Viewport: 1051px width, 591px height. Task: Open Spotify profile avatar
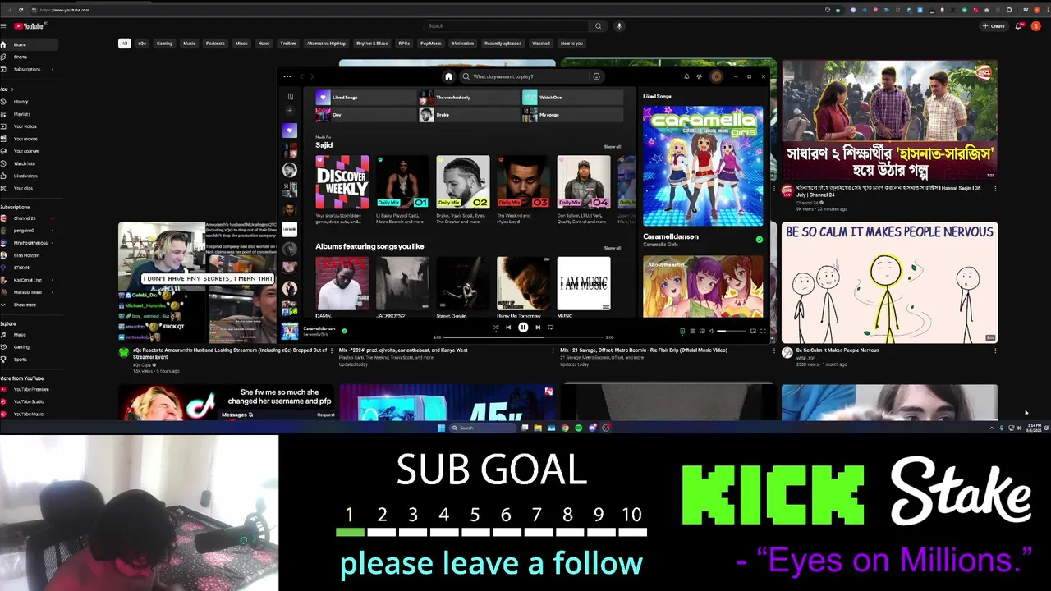tap(716, 76)
